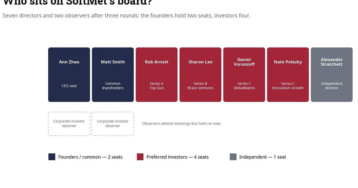358x188 pixels.
Task: Click the 'Preferred investors — 4 seats' label
Action: point(178,157)
